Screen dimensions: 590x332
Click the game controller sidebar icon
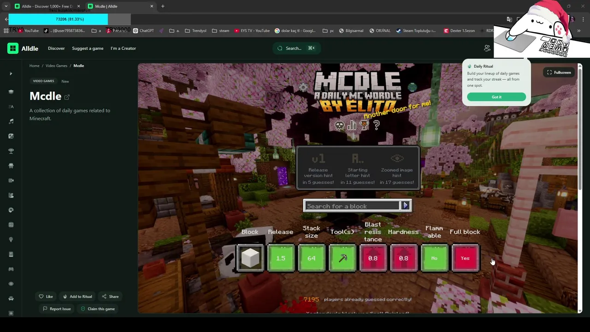pyautogui.click(x=11, y=269)
